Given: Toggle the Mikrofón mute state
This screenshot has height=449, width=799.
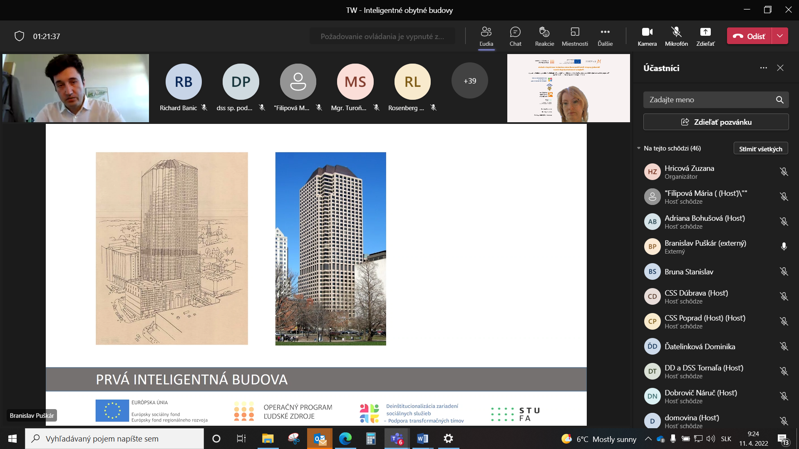Looking at the screenshot, I should 676,36.
